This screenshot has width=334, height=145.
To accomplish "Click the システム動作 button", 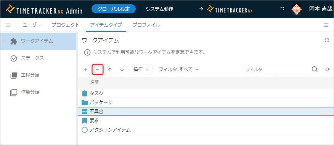I will 159,9.
